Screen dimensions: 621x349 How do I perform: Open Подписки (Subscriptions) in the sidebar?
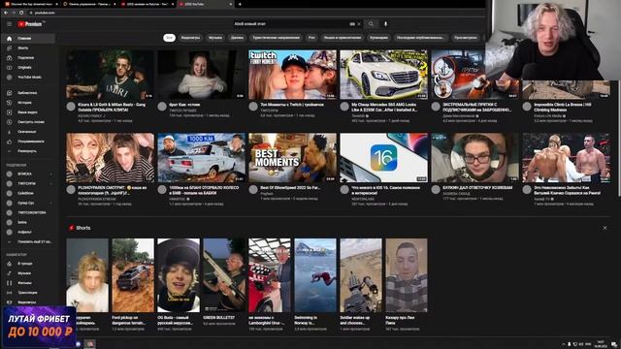click(28, 58)
